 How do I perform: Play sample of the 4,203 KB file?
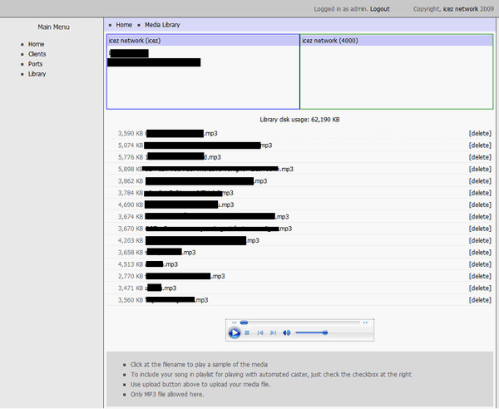(202, 240)
